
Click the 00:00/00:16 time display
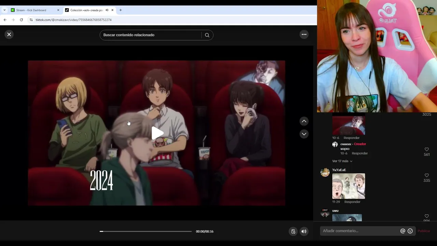pyautogui.click(x=205, y=231)
